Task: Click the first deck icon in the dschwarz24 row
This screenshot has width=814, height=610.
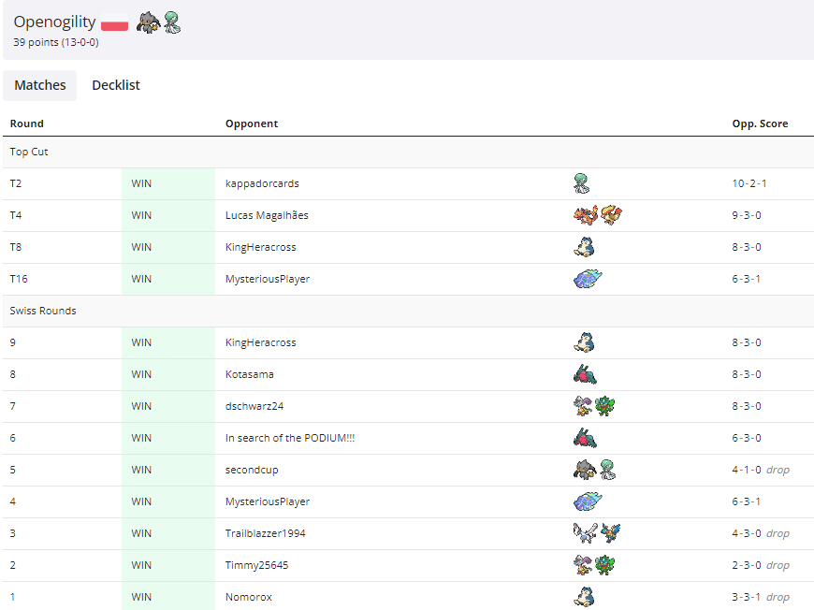Action: click(x=583, y=405)
